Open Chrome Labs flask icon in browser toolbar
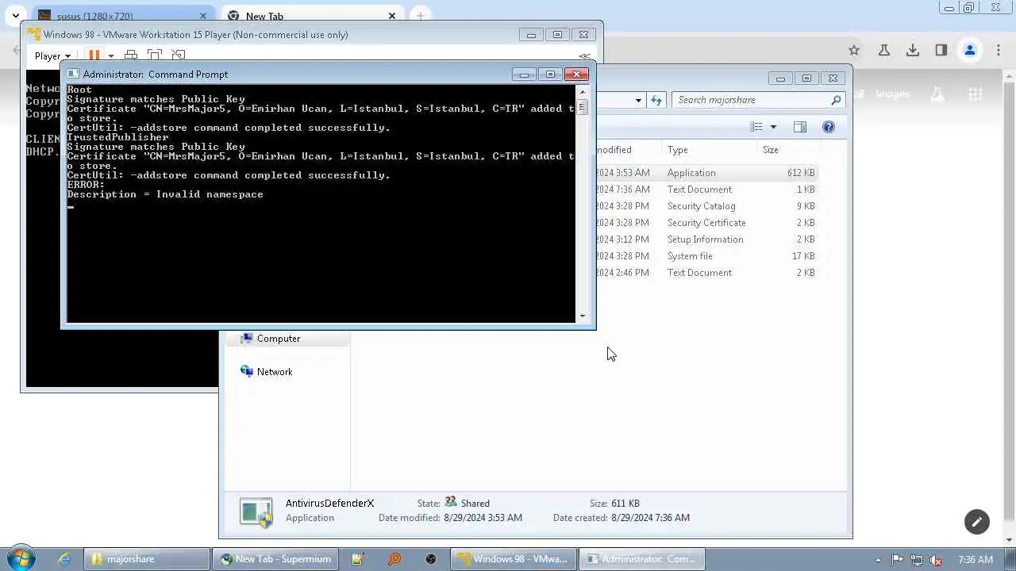1016x571 pixels. pyautogui.click(x=883, y=50)
